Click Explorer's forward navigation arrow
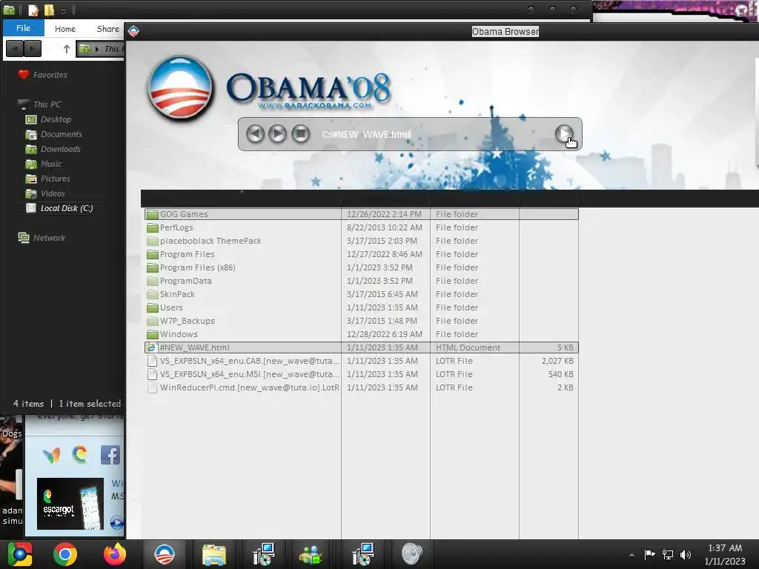 tap(33, 48)
